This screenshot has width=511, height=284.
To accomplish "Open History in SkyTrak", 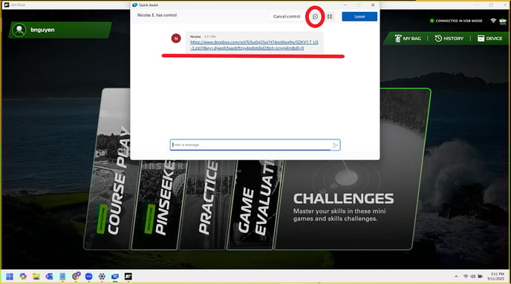I will (x=449, y=39).
